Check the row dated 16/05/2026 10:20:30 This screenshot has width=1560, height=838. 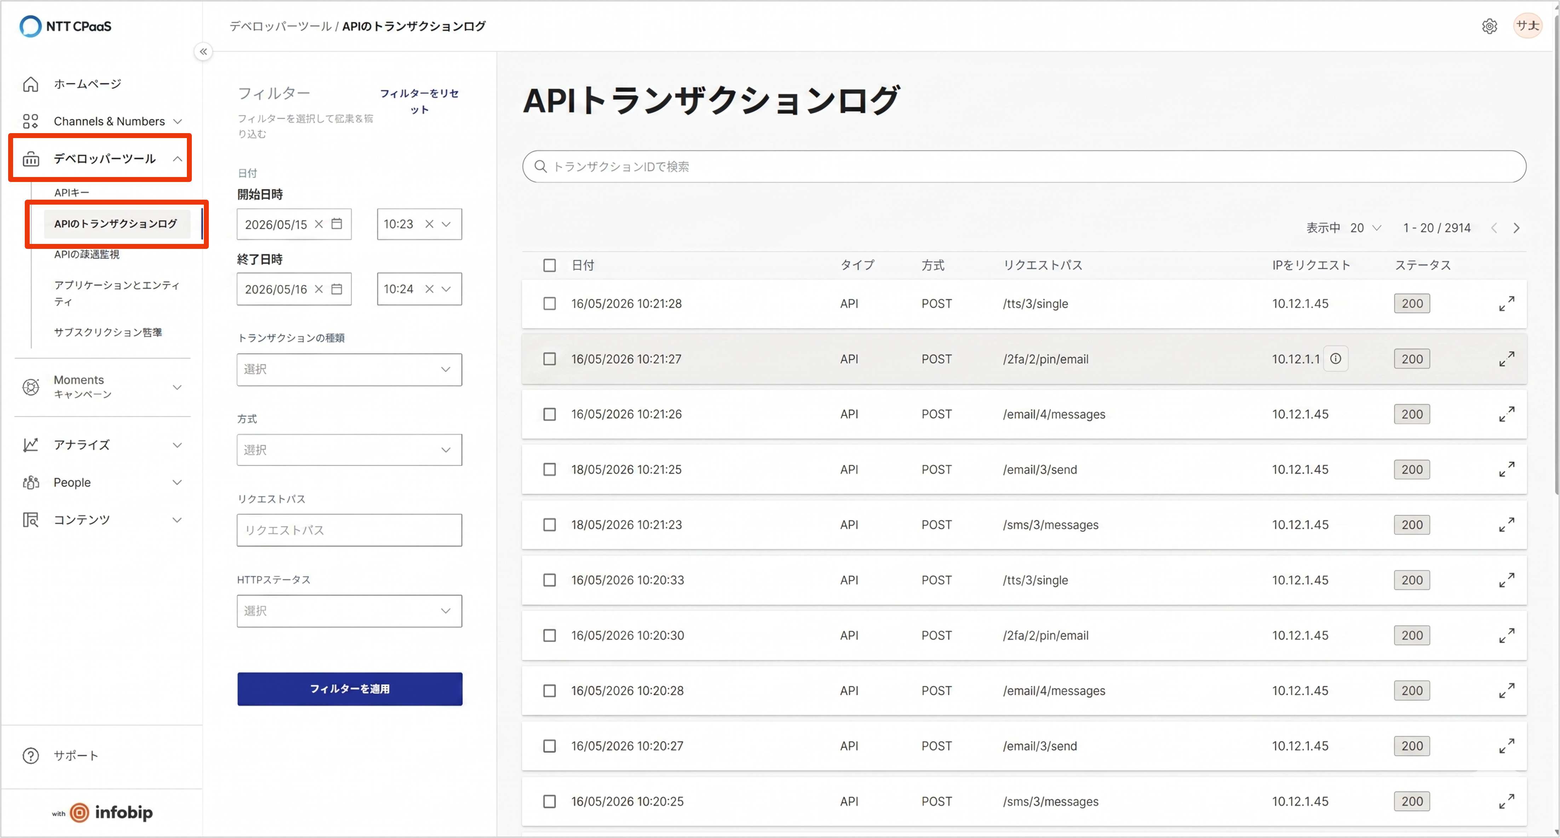(x=549, y=635)
